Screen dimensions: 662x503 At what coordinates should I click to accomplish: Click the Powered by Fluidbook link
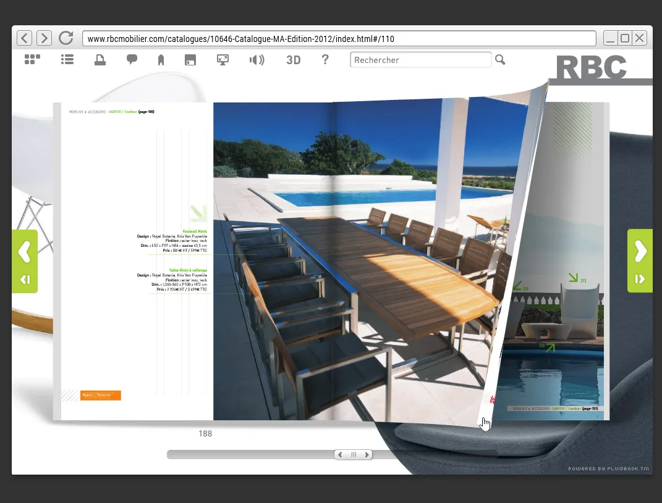608,469
